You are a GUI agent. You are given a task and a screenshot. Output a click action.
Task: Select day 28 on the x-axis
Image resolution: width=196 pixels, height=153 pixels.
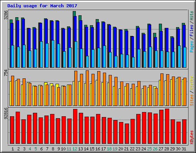pos(167,149)
